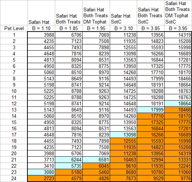This screenshot has width=192, height=182.
Task: Click the blue cell with value 18664
Action: click(x=178, y=103)
